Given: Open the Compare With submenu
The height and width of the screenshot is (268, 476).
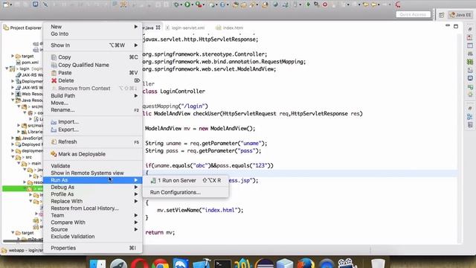Looking at the screenshot, I should tap(92, 223).
